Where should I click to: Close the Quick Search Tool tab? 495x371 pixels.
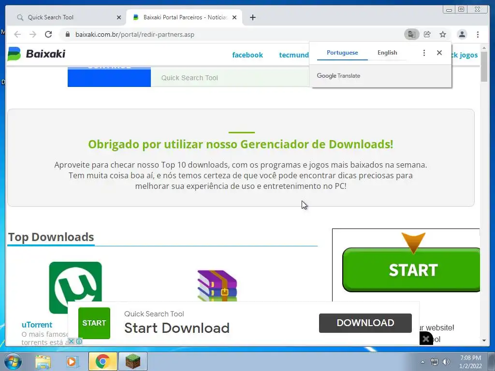(x=119, y=17)
